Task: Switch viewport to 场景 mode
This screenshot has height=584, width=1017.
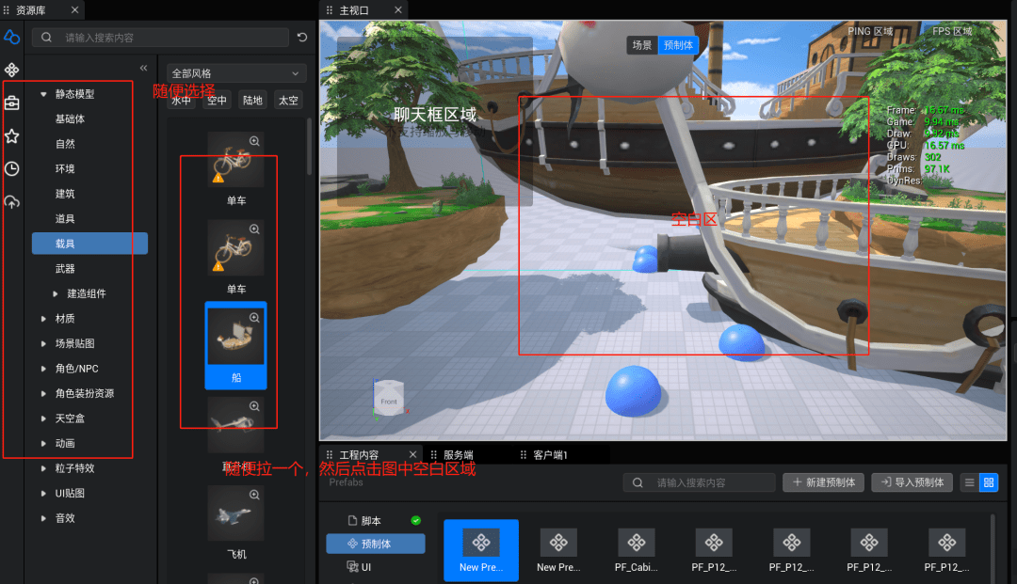Action: click(641, 45)
